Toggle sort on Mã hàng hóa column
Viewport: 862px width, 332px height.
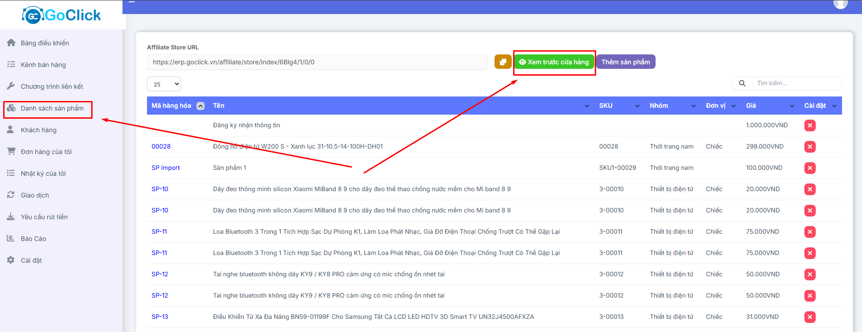(x=200, y=106)
